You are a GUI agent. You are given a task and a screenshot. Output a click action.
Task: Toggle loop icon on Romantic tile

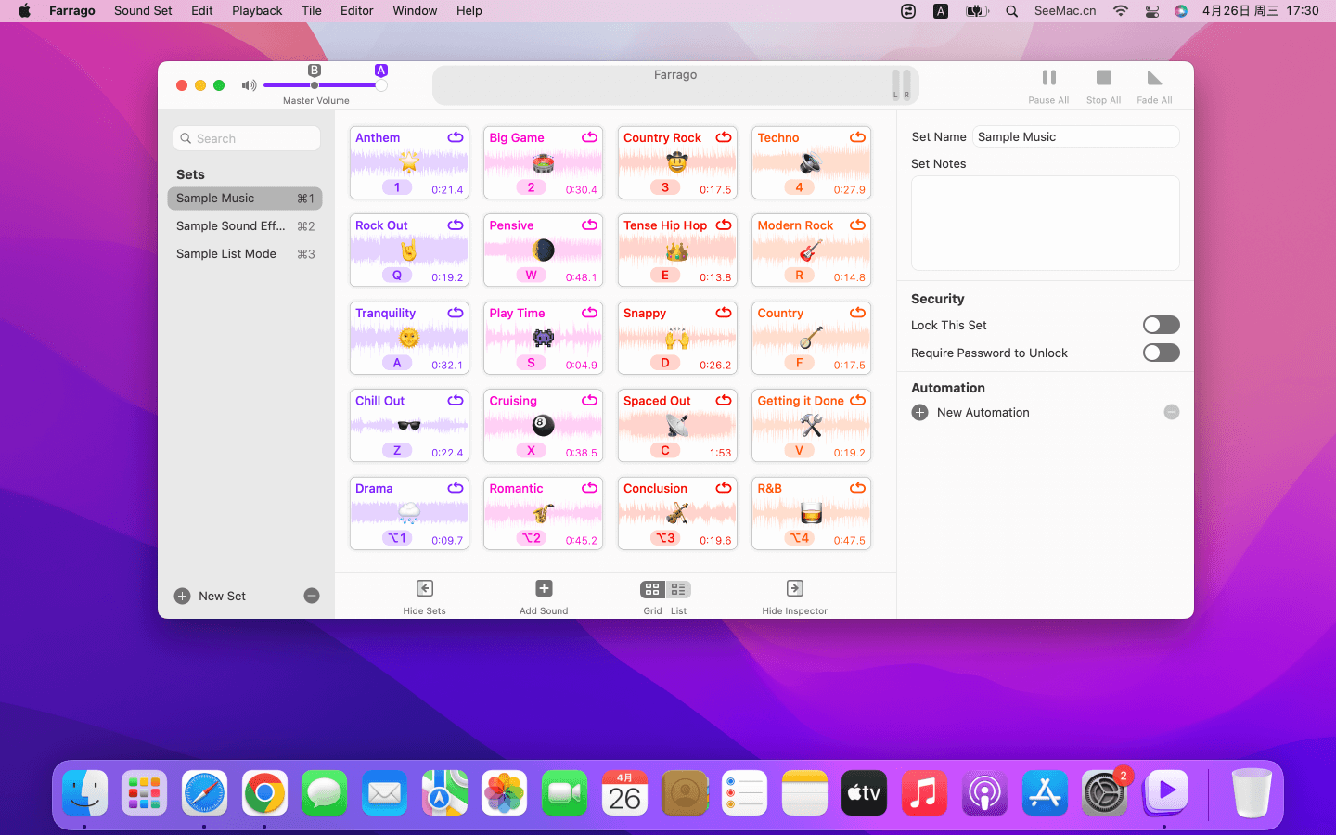[589, 488]
